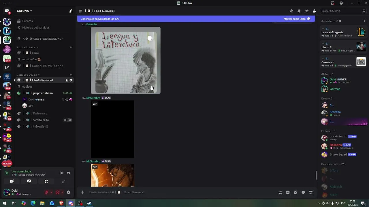Start an activity from the voice panel
369x207 pixels.
(x=46, y=181)
